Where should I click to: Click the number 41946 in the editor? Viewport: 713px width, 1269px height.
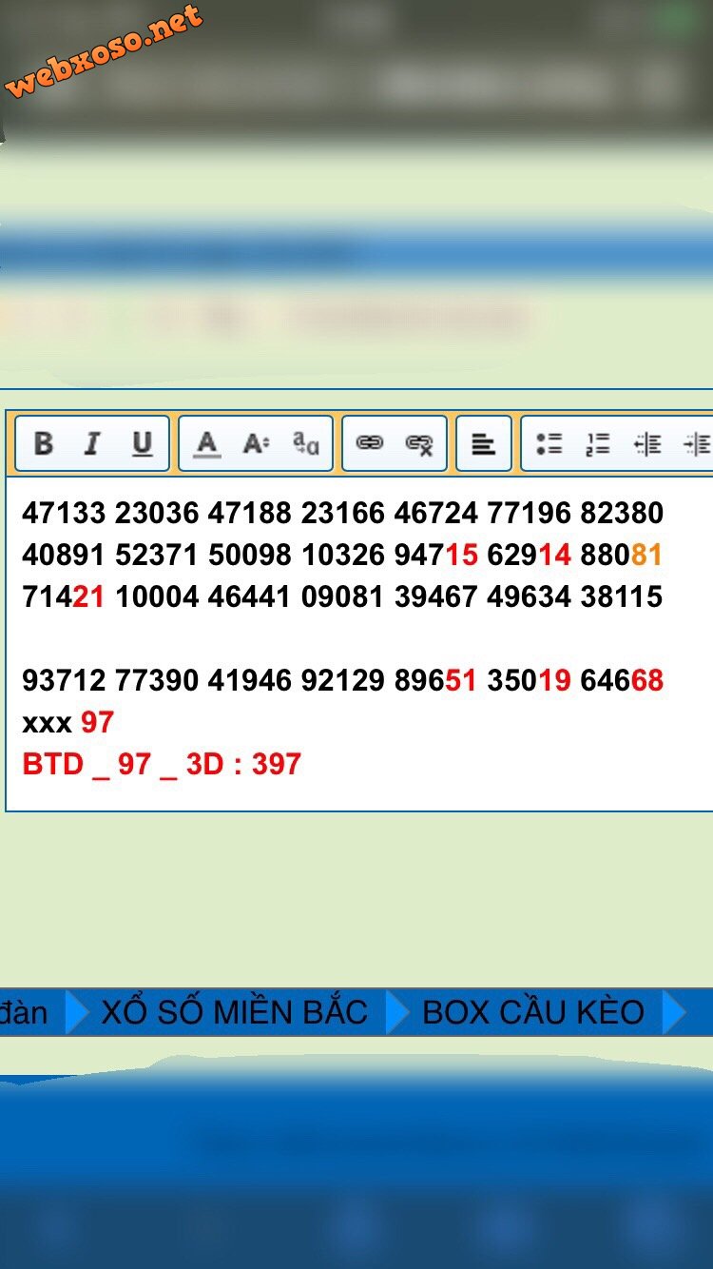250,680
